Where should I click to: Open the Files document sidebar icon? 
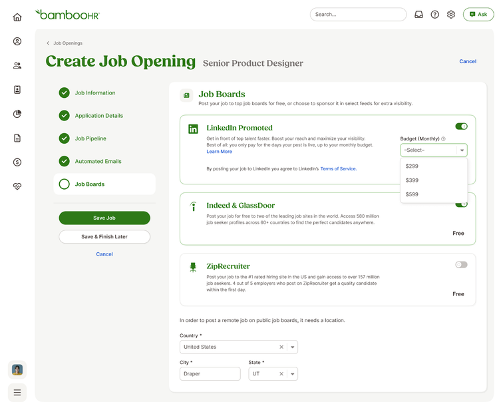(17, 138)
